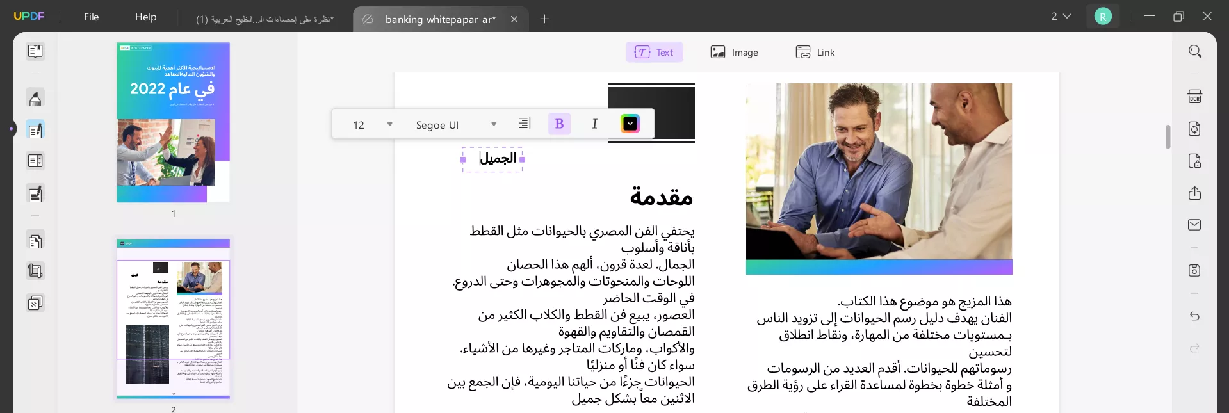Screen dimensions: 1229x413
Task: Undo the last edit
Action: 1194,316
